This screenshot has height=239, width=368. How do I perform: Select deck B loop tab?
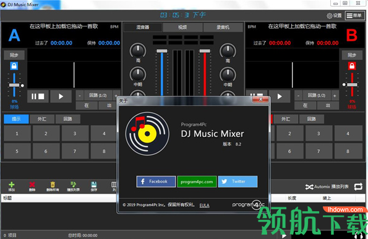pos(312,119)
